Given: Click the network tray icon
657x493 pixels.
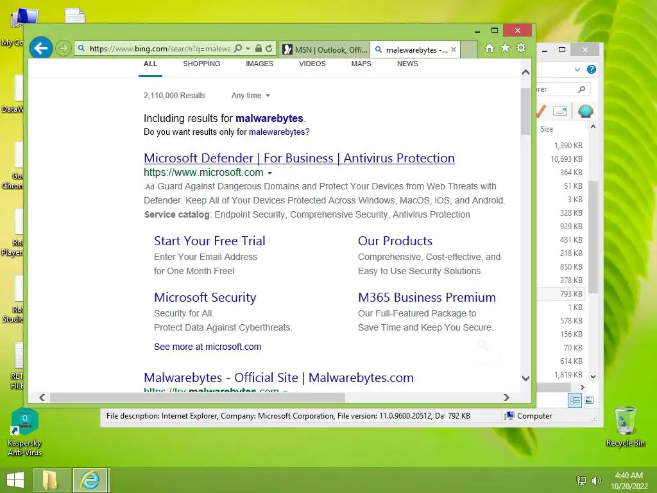Looking at the screenshot, I should click(581, 481).
